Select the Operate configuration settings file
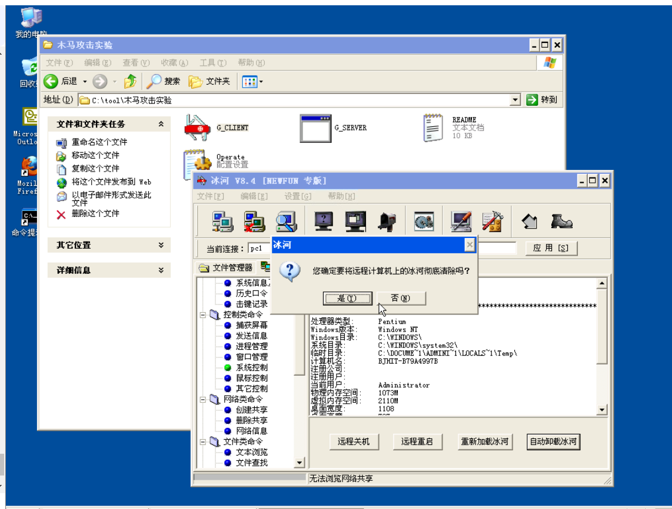Viewport: 672px width, 509px height. pyautogui.click(x=198, y=165)
